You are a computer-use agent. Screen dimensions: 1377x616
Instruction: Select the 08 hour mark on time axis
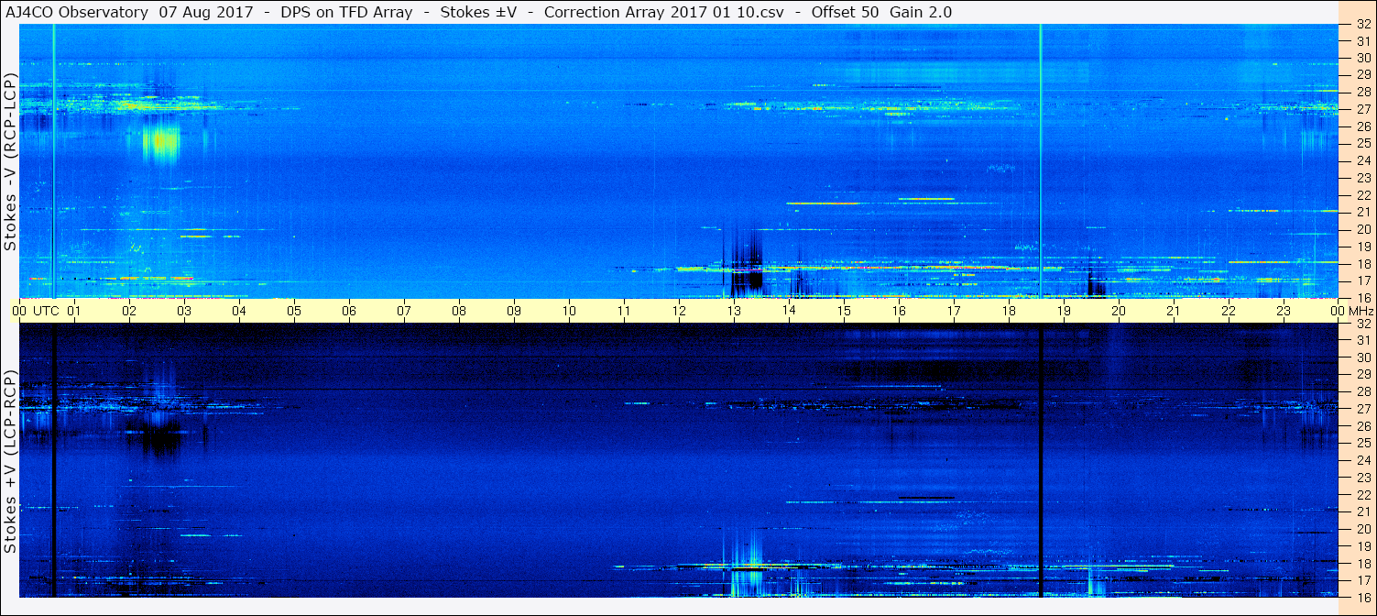point(459,311)
